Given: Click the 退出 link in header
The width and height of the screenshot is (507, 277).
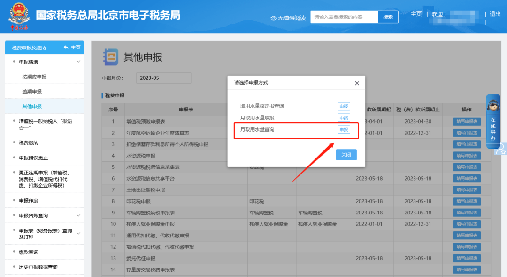Looking at the screenshot, I should point(495,14).
